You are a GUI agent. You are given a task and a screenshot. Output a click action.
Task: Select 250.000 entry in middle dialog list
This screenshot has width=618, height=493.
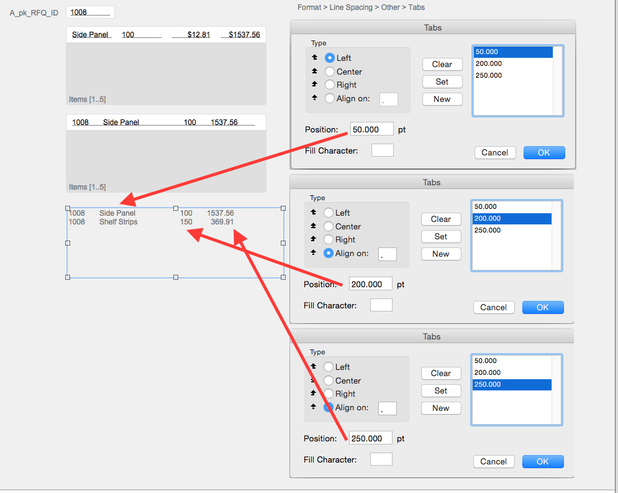[512, 230]
